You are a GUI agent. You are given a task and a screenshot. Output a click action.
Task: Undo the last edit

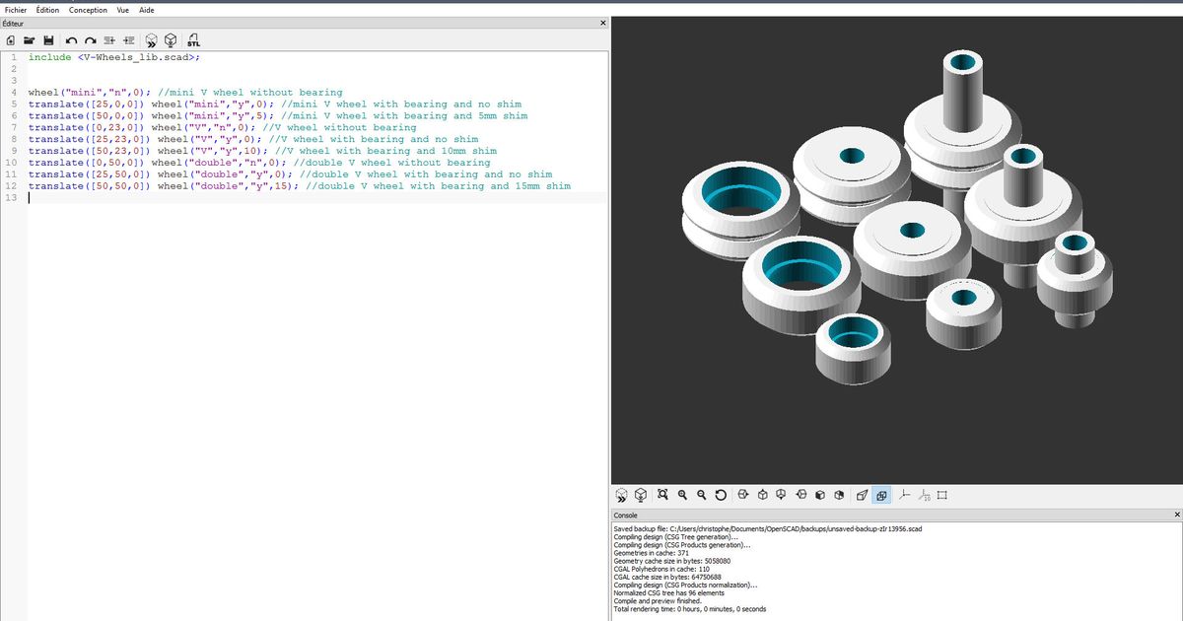coord(69,40)
